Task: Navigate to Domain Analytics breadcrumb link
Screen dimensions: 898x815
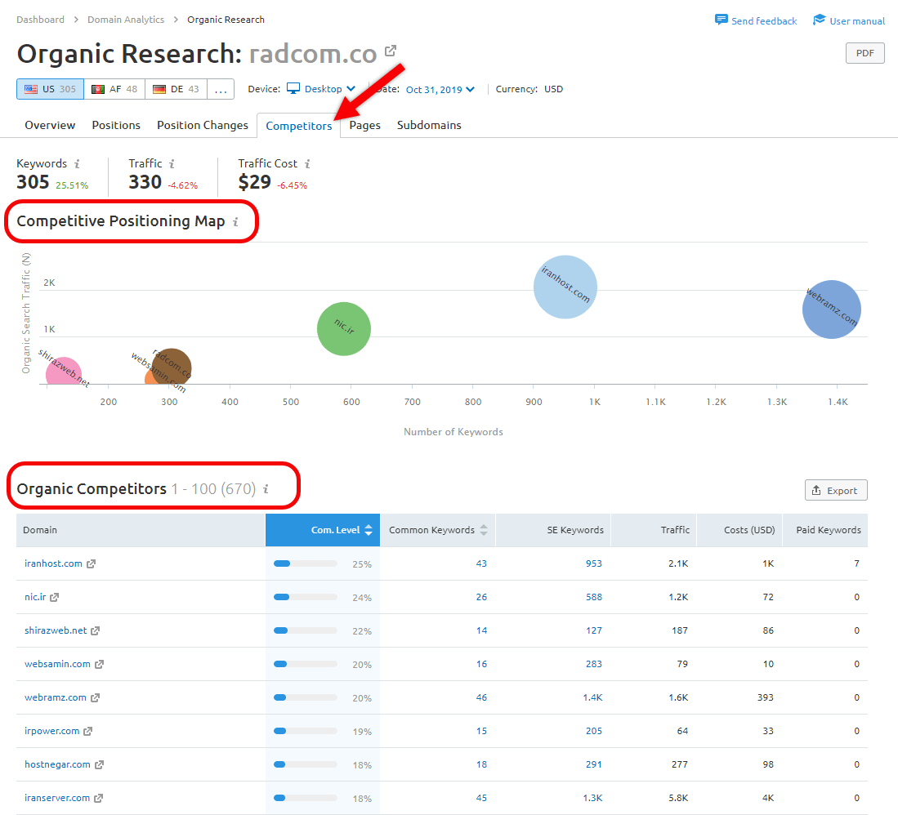Action: (x=126, y=19)
